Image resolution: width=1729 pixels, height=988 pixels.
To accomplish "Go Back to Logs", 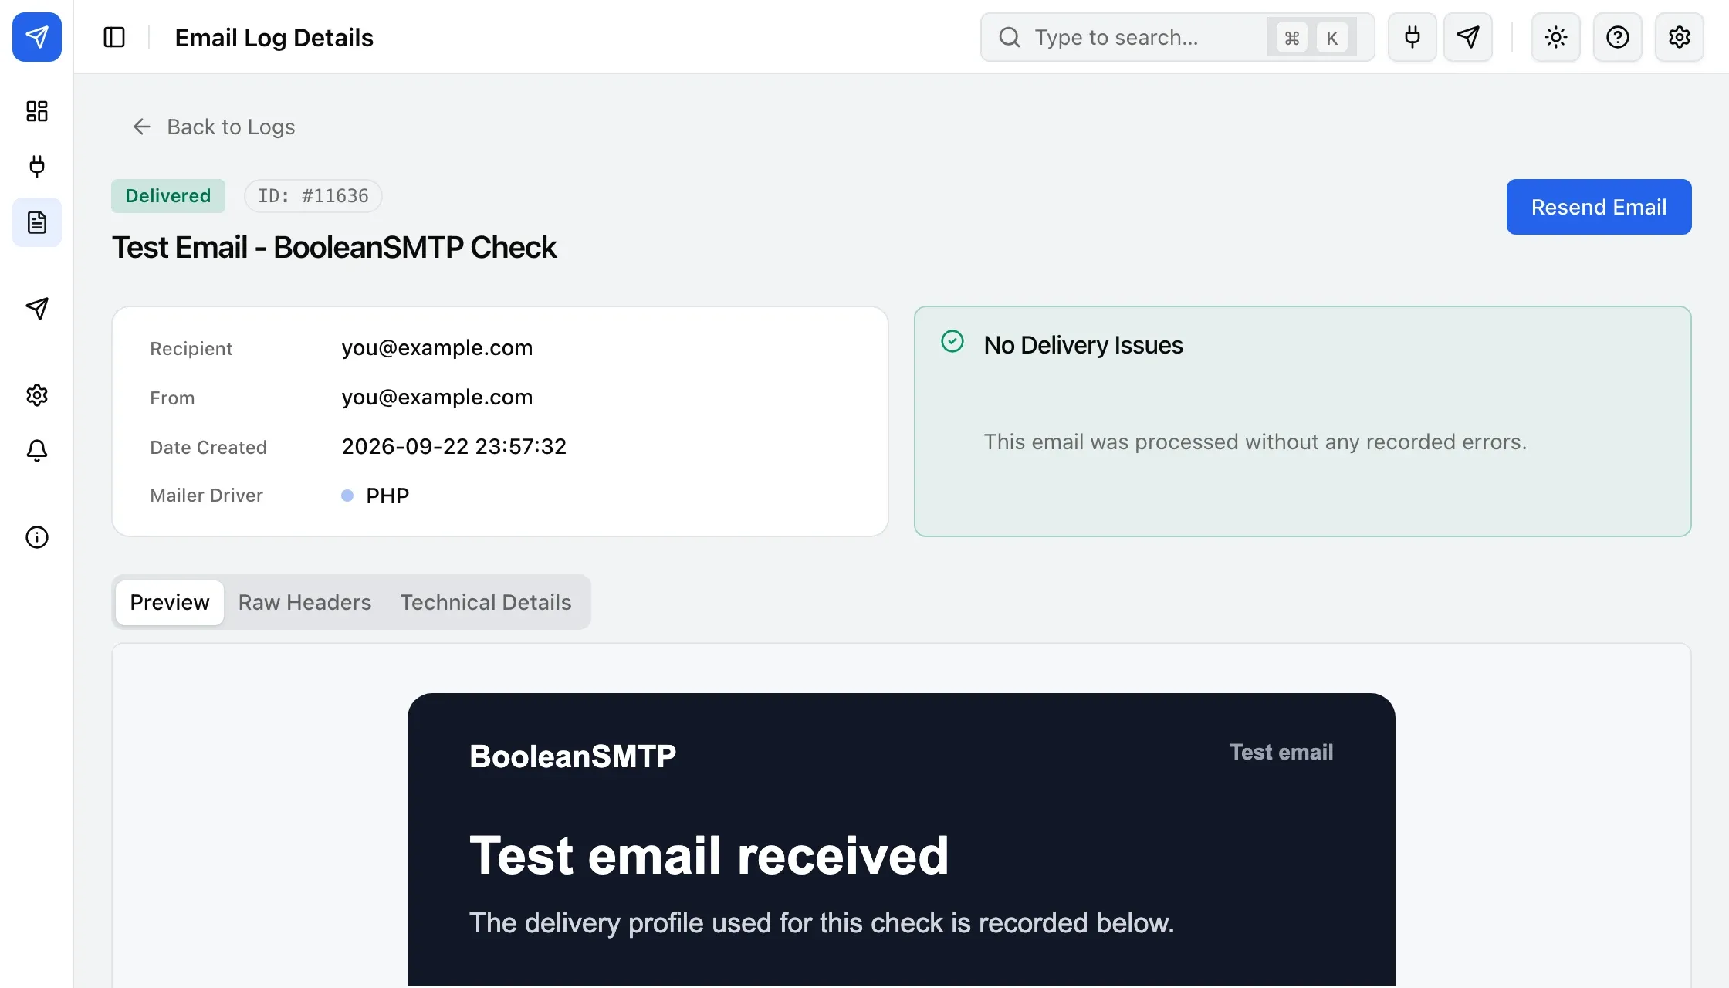I will pyautogui.click(x=214, y=127).
